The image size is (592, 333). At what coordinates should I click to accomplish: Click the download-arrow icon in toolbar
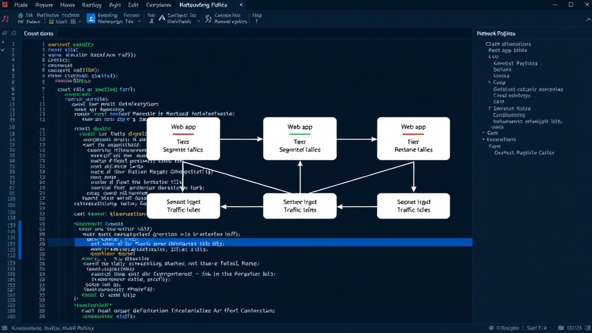point(151,21)
